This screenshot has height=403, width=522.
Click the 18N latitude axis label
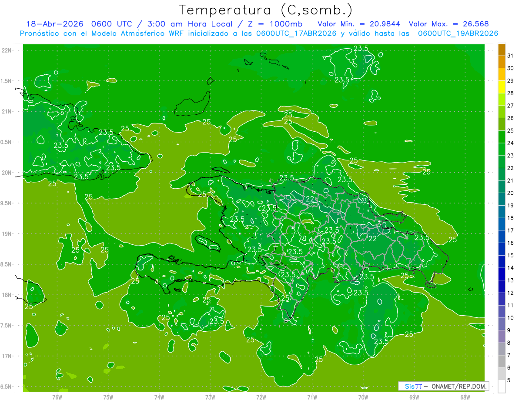coord(6,295)
